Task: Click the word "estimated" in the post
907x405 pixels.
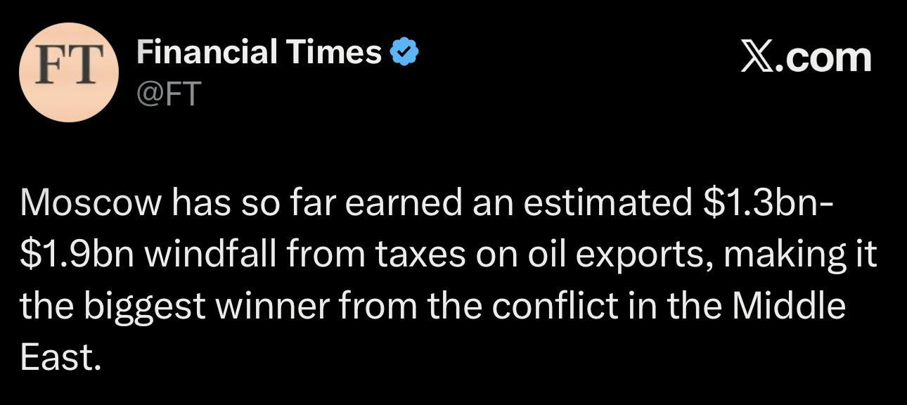Action: (594, 205)
